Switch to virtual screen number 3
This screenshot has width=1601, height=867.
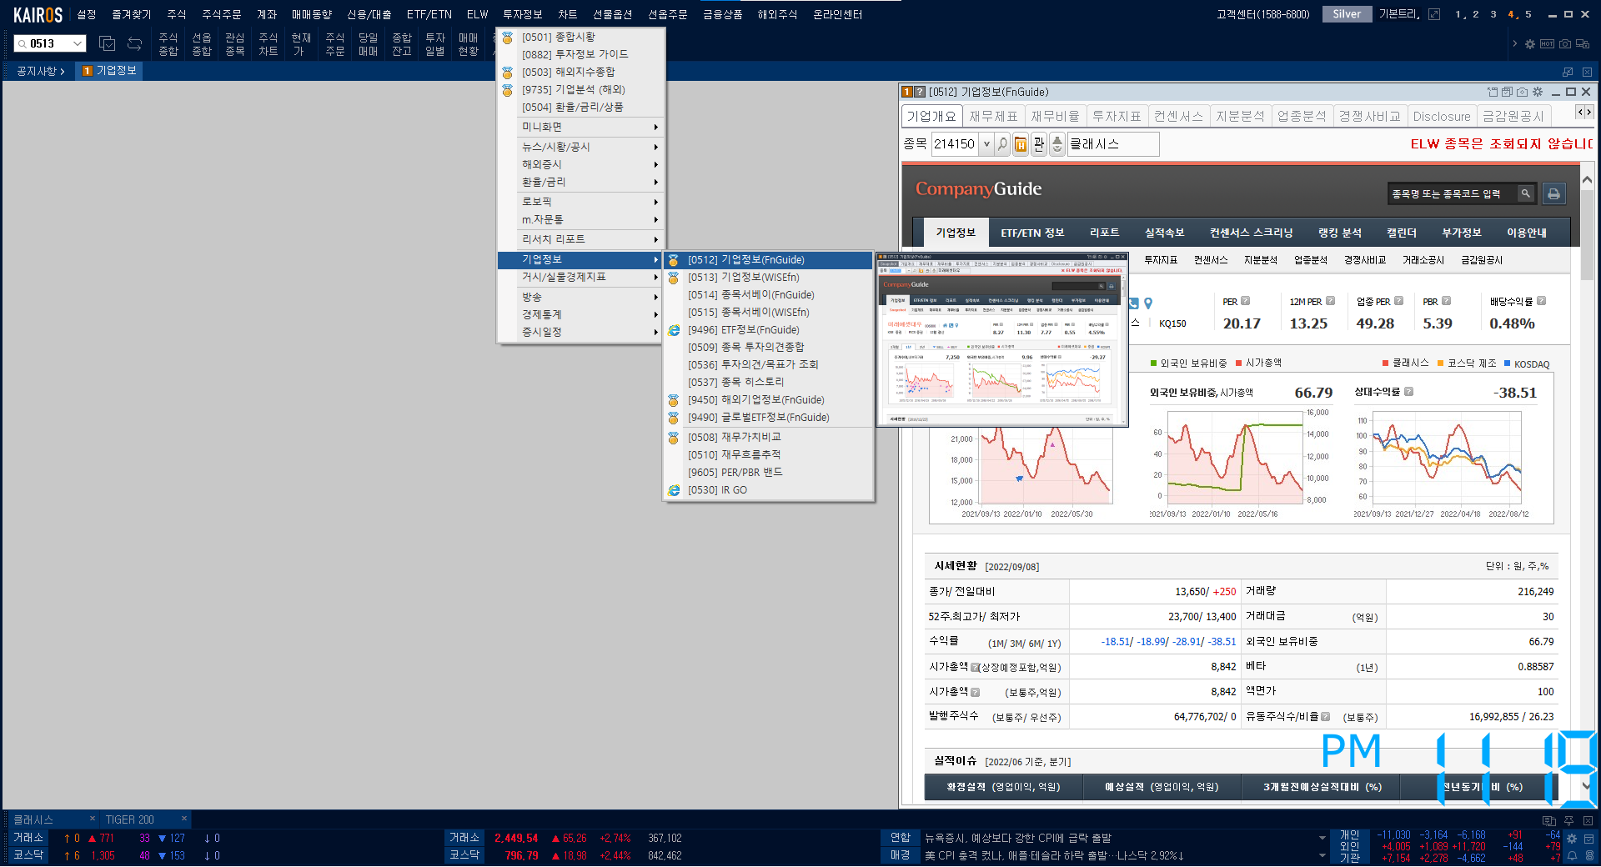[x=1493, y=14]
